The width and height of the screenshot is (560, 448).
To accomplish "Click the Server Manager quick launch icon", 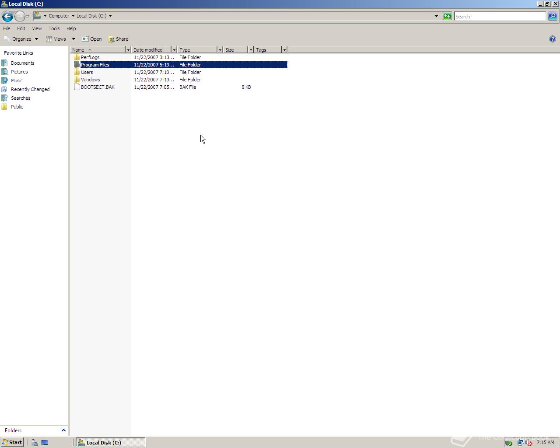I will (35, 442).
